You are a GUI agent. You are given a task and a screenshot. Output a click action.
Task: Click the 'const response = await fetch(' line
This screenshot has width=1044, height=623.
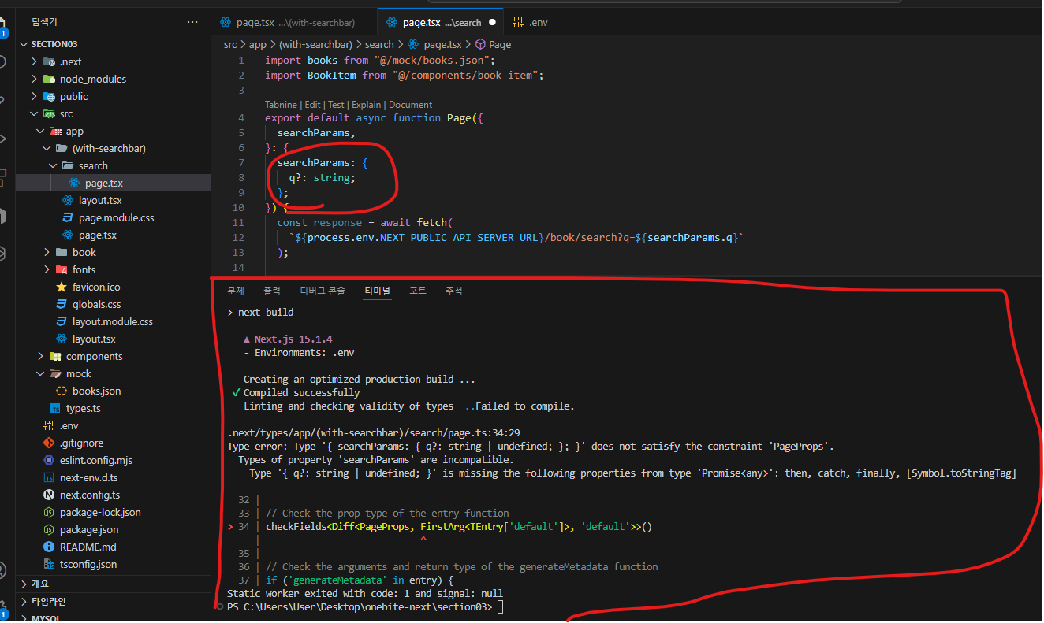pos(365,223)
